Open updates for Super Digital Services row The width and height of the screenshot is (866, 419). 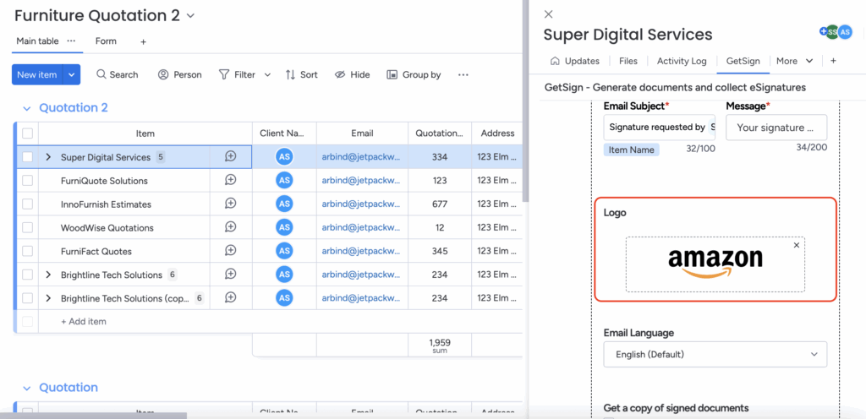(231, 156)
